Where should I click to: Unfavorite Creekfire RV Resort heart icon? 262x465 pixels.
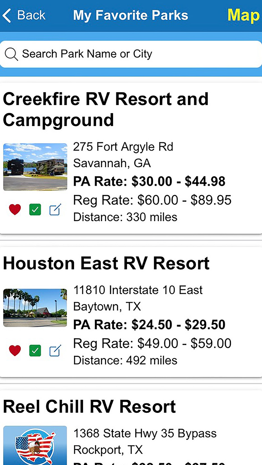click(15, 209)
